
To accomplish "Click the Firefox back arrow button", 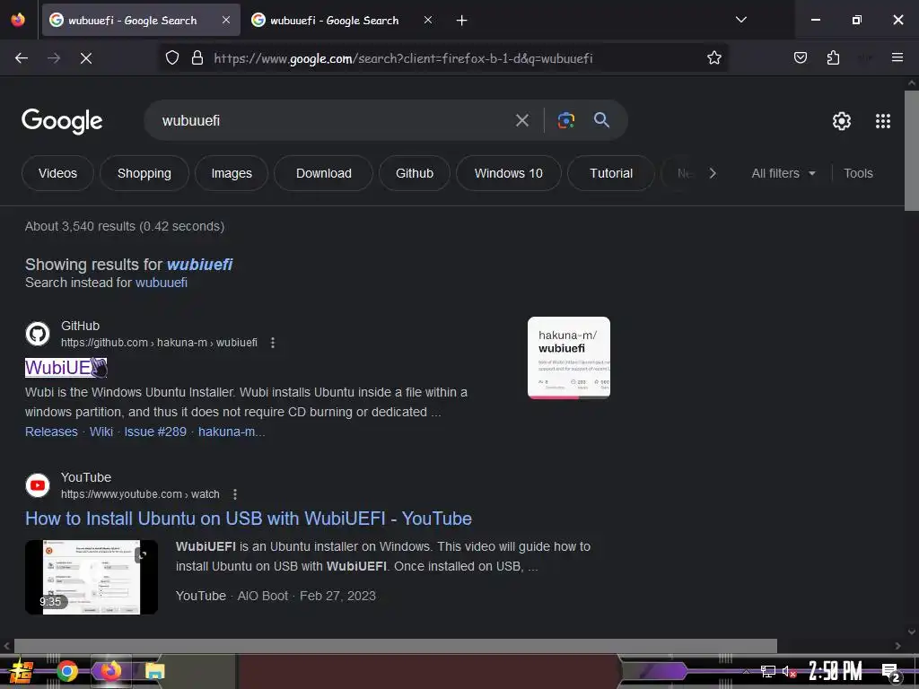I will (22, 58).
